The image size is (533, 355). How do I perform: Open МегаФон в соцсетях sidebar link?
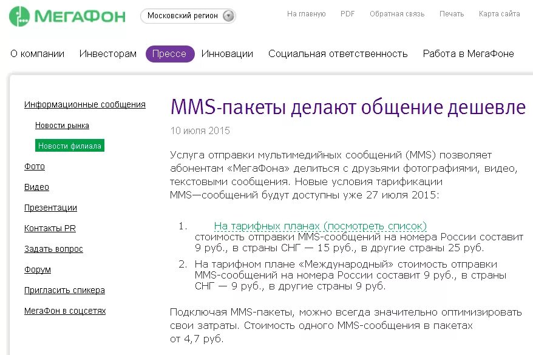click(x=65, y=311)
